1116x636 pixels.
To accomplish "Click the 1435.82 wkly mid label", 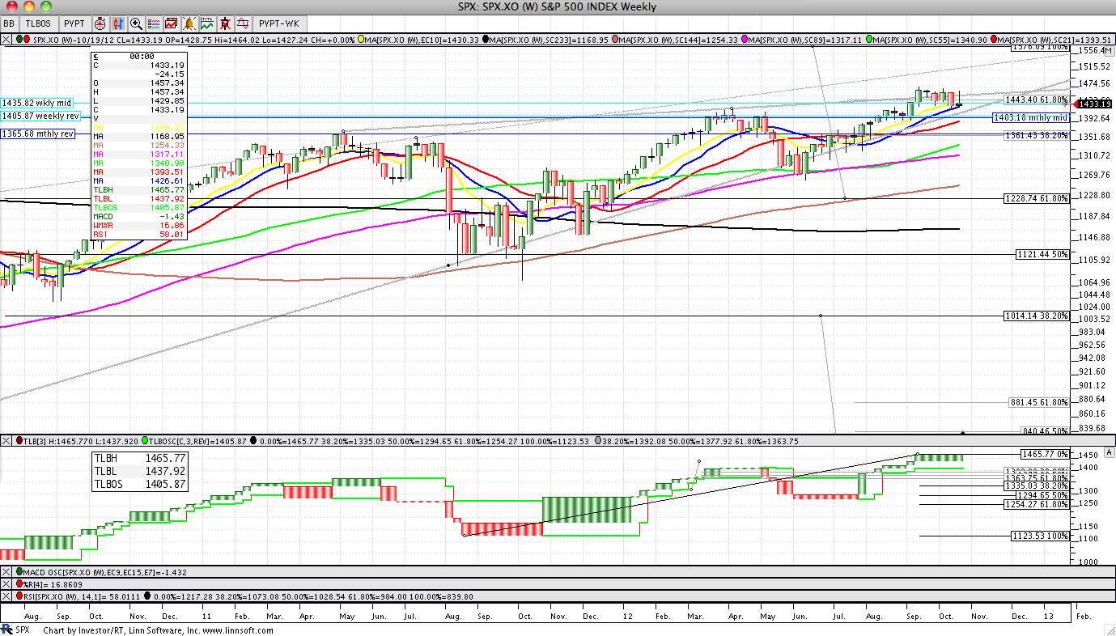I will point(37,103).
